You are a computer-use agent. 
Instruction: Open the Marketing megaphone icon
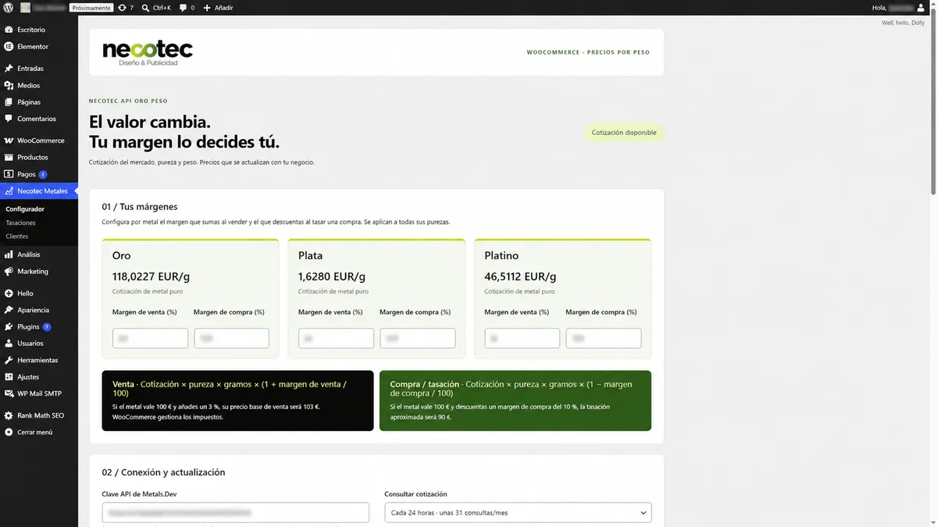pyautogui.click(x=9, y=272)
